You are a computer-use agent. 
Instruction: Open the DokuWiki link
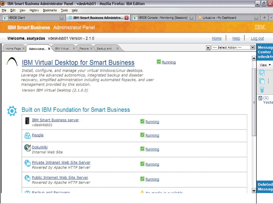point(40,147)
